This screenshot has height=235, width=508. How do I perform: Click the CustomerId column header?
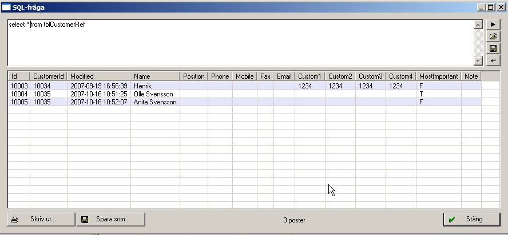click(49, 76)
